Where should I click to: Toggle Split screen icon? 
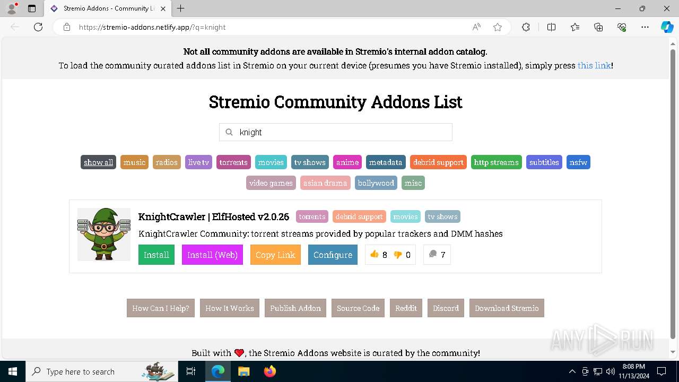click(551, 27)
